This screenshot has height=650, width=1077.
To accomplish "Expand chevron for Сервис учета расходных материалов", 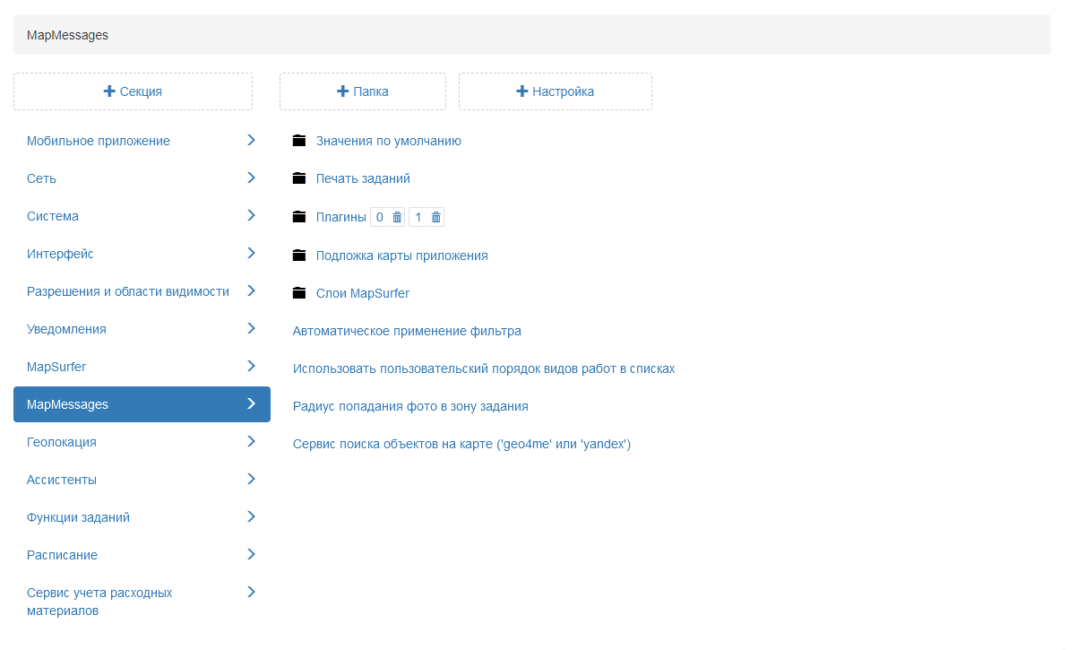I will (x=251, y=592).
